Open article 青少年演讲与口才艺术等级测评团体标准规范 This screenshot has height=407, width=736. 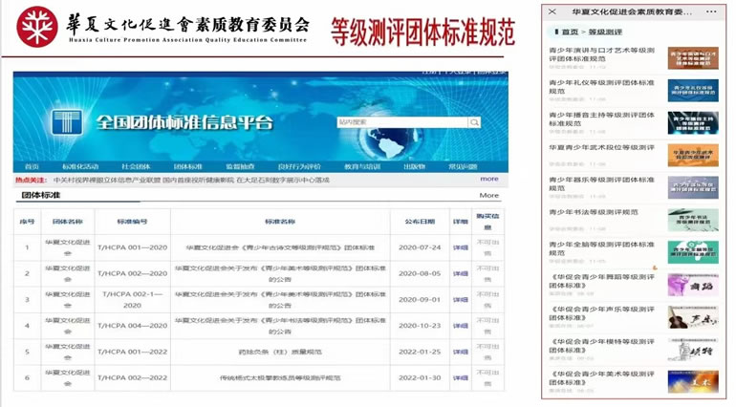(x=601, y=54)
